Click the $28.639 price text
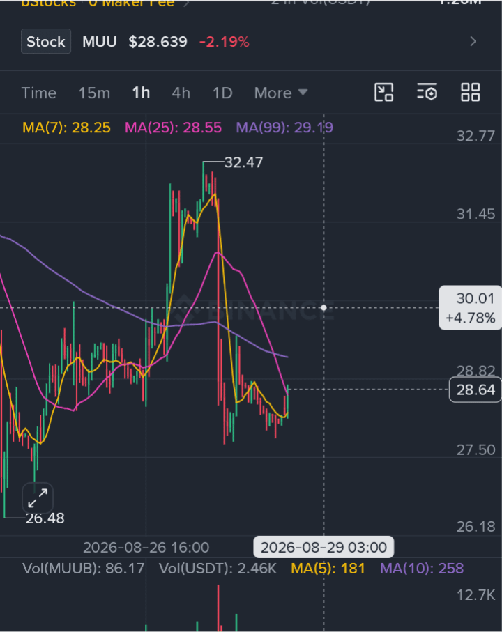Viewport: 502px width, 632px height. pyautogui.click(x=158, y=42)
